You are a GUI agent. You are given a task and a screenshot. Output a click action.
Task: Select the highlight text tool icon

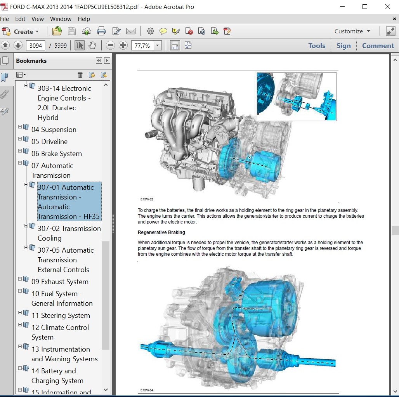(x=176, y=31)
